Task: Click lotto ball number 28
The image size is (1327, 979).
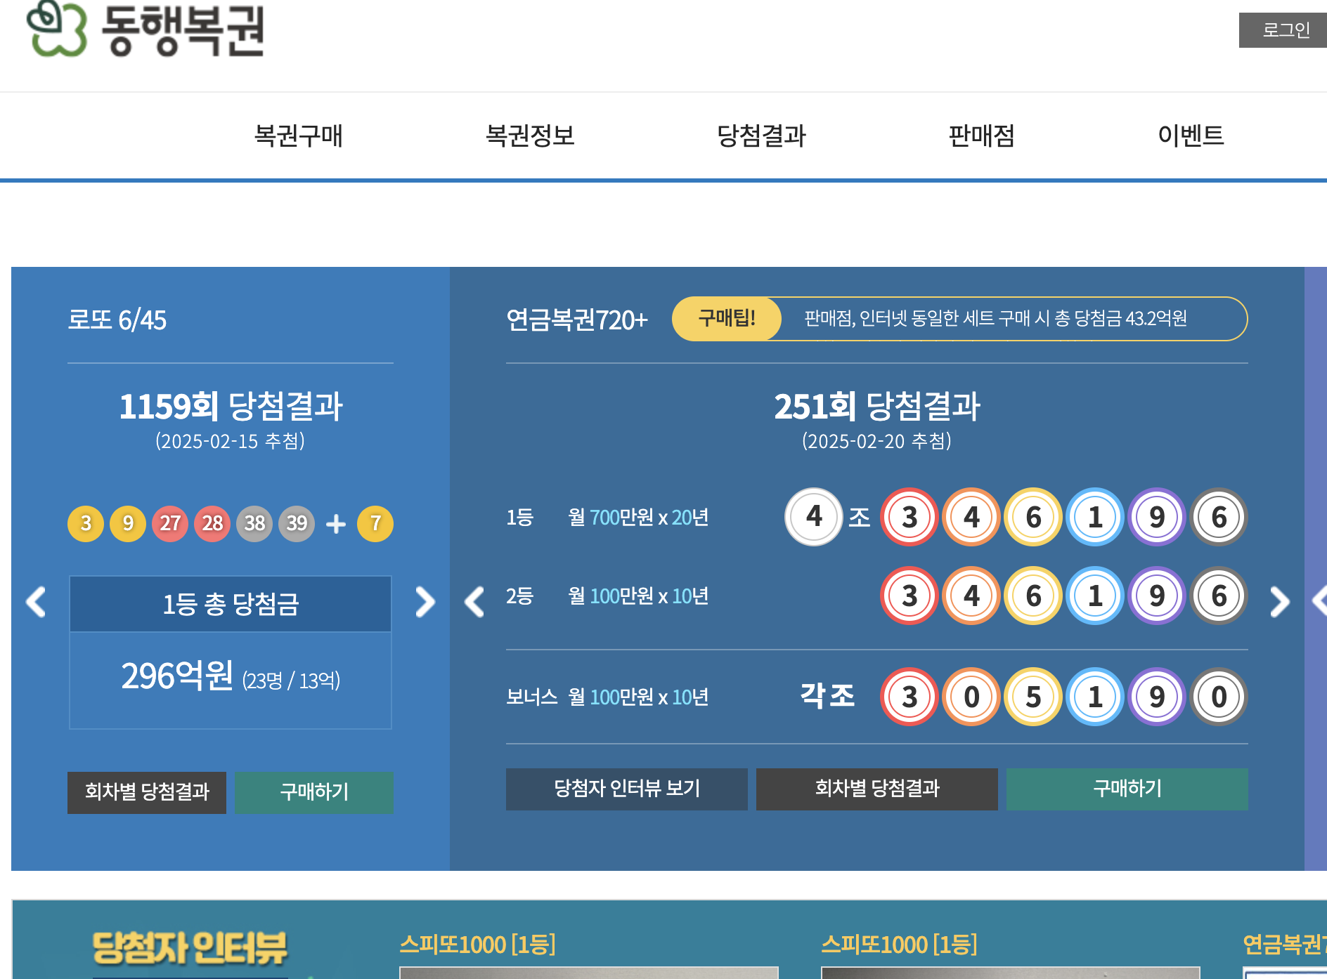Action: point(212,523)
